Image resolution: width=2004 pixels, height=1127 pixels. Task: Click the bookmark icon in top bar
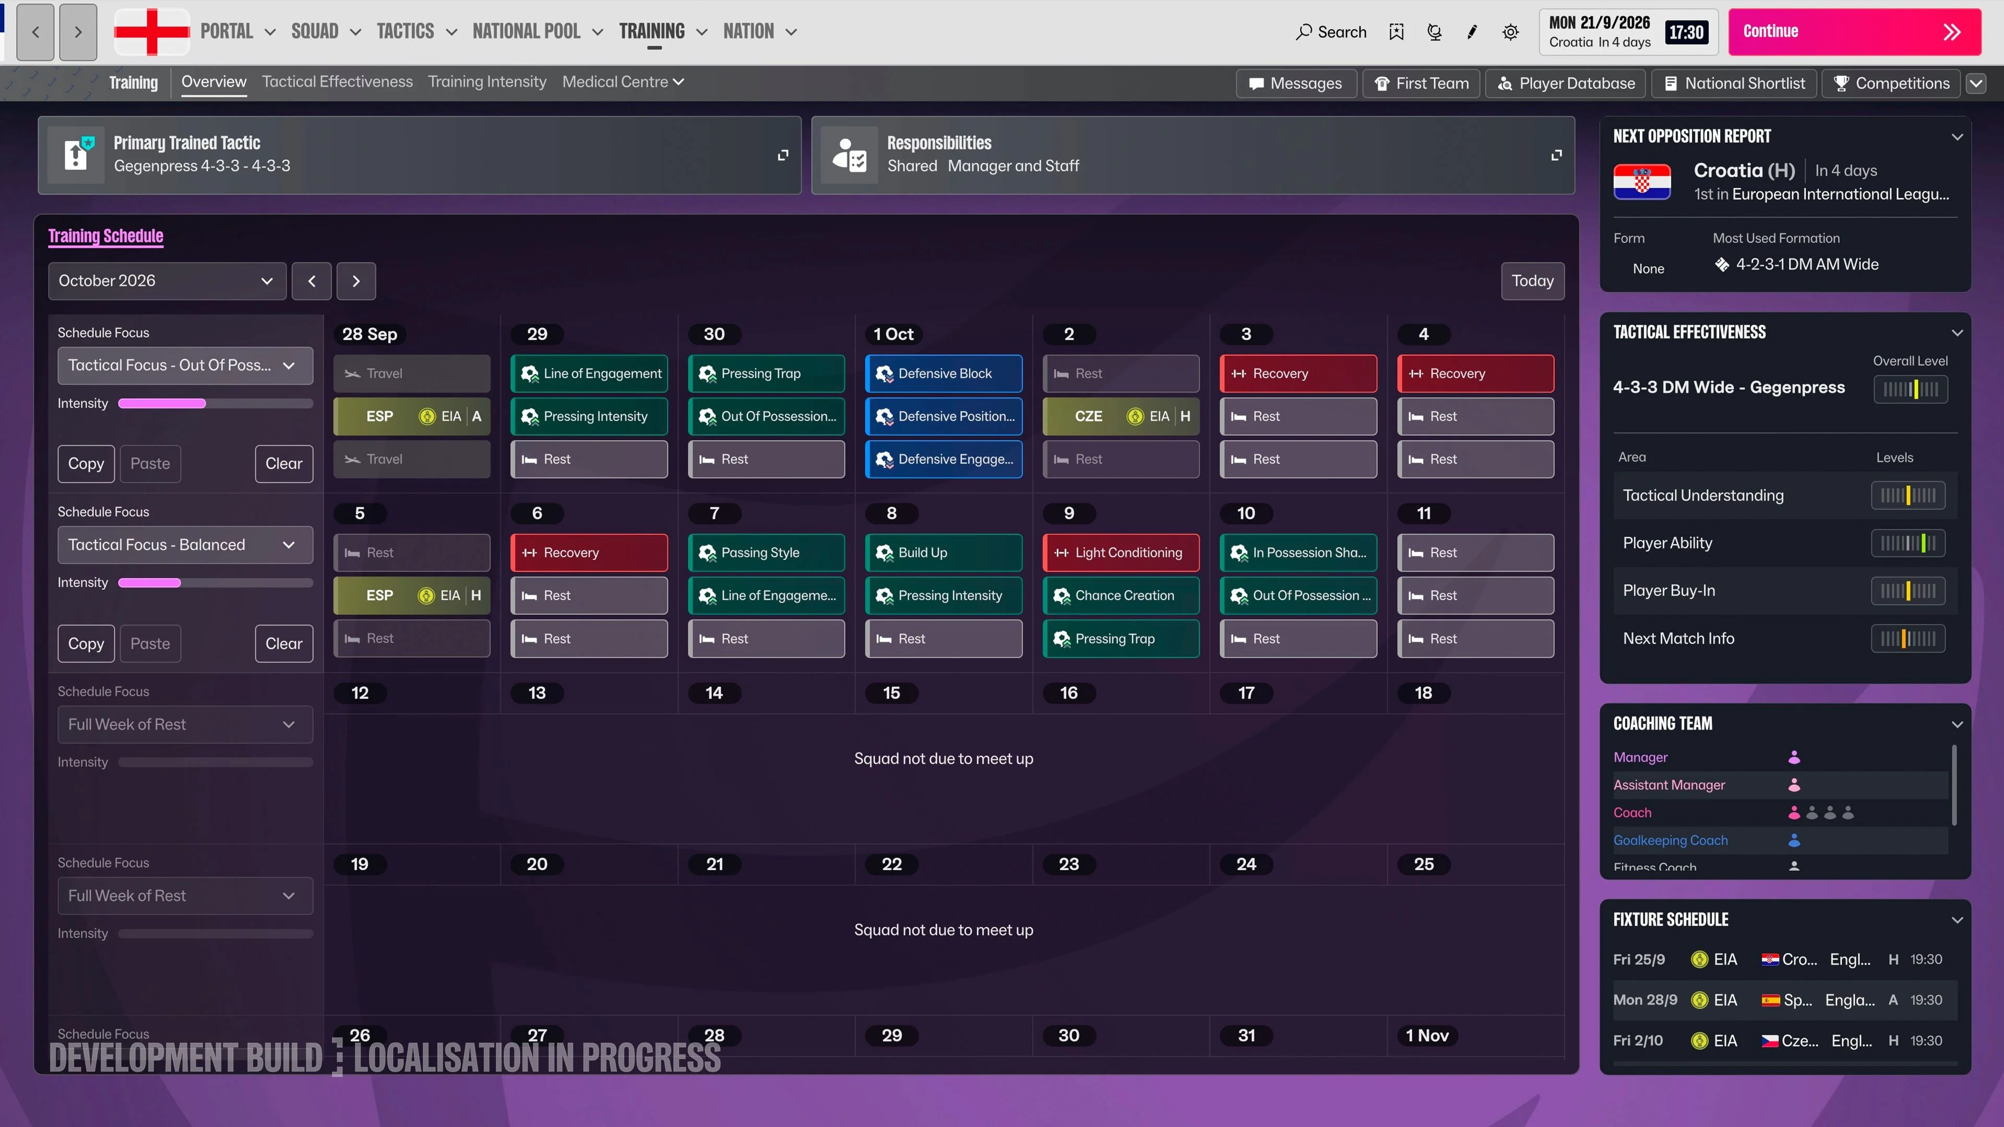point(1397,32)
